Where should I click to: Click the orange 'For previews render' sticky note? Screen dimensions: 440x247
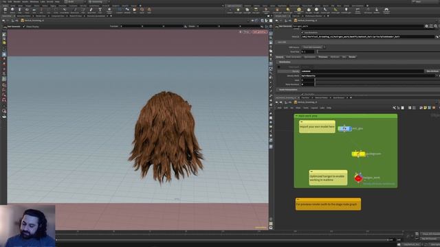pos(328,204)
